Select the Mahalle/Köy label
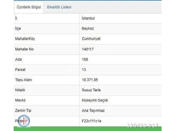 (x=25, y=39)
